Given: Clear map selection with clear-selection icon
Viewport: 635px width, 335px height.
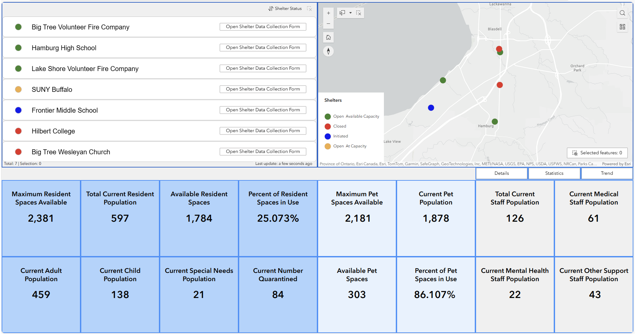Looking at the screenshot, I should click(359, 13).
